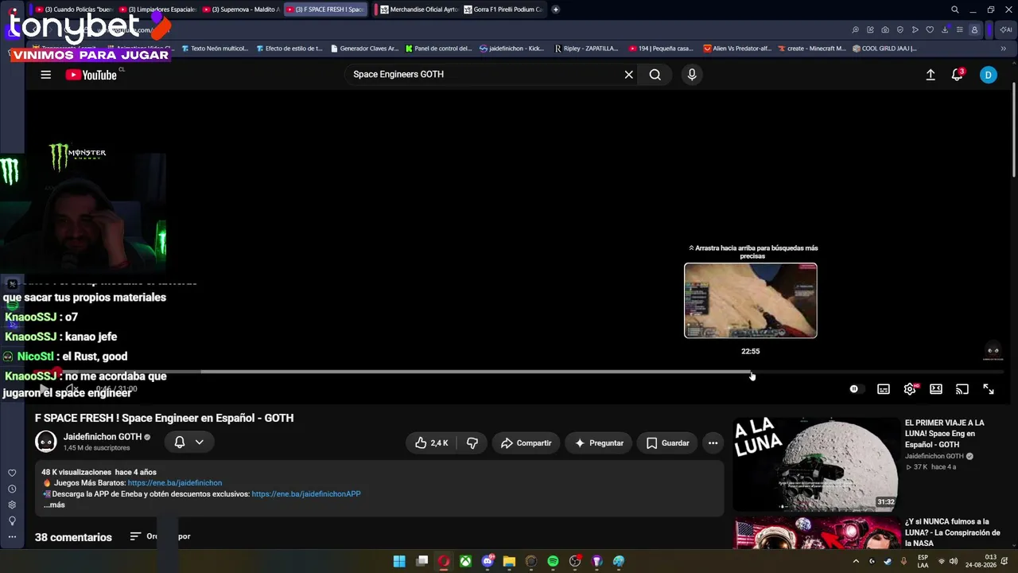Screen dimensions: 1018x573
Task: Open the Jaidefinichon GOTH channel avatar
Action: click(x=46, y=442)
